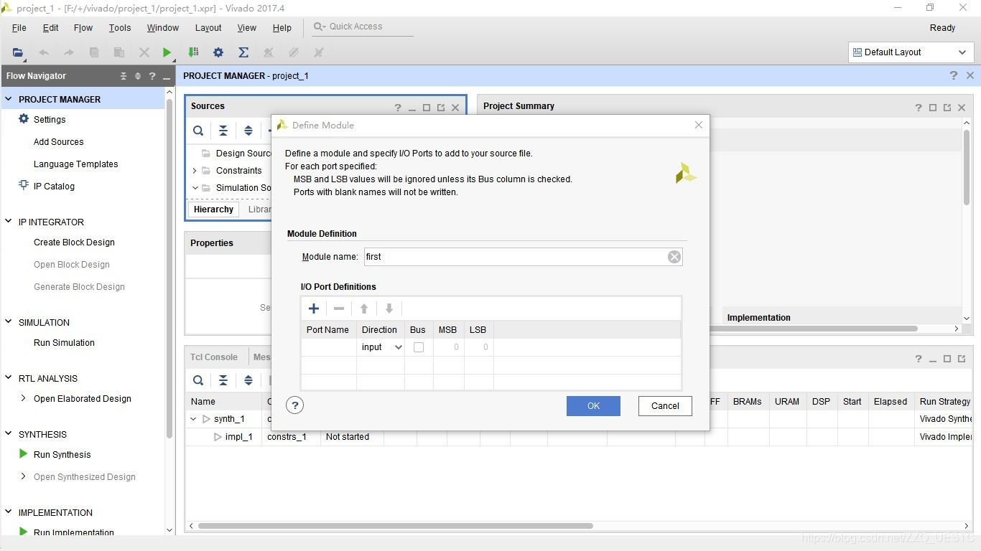Click the Paste icon in main toolbar
Viewport: 981px width, 551px height.
pyautogui.click(x=119, y=52)
